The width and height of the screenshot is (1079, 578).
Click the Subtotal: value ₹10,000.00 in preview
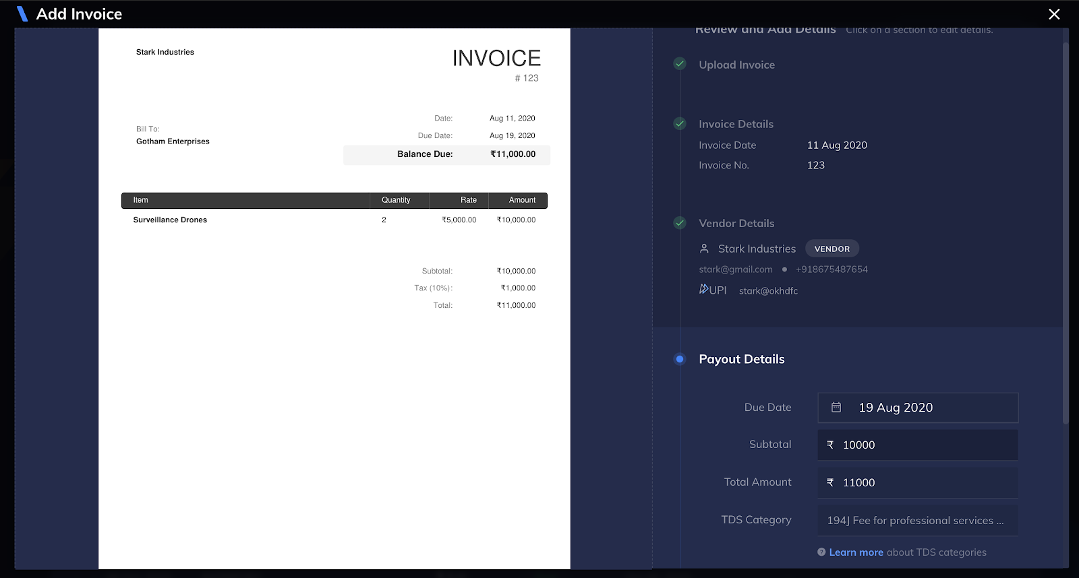[x=516, y=271]
